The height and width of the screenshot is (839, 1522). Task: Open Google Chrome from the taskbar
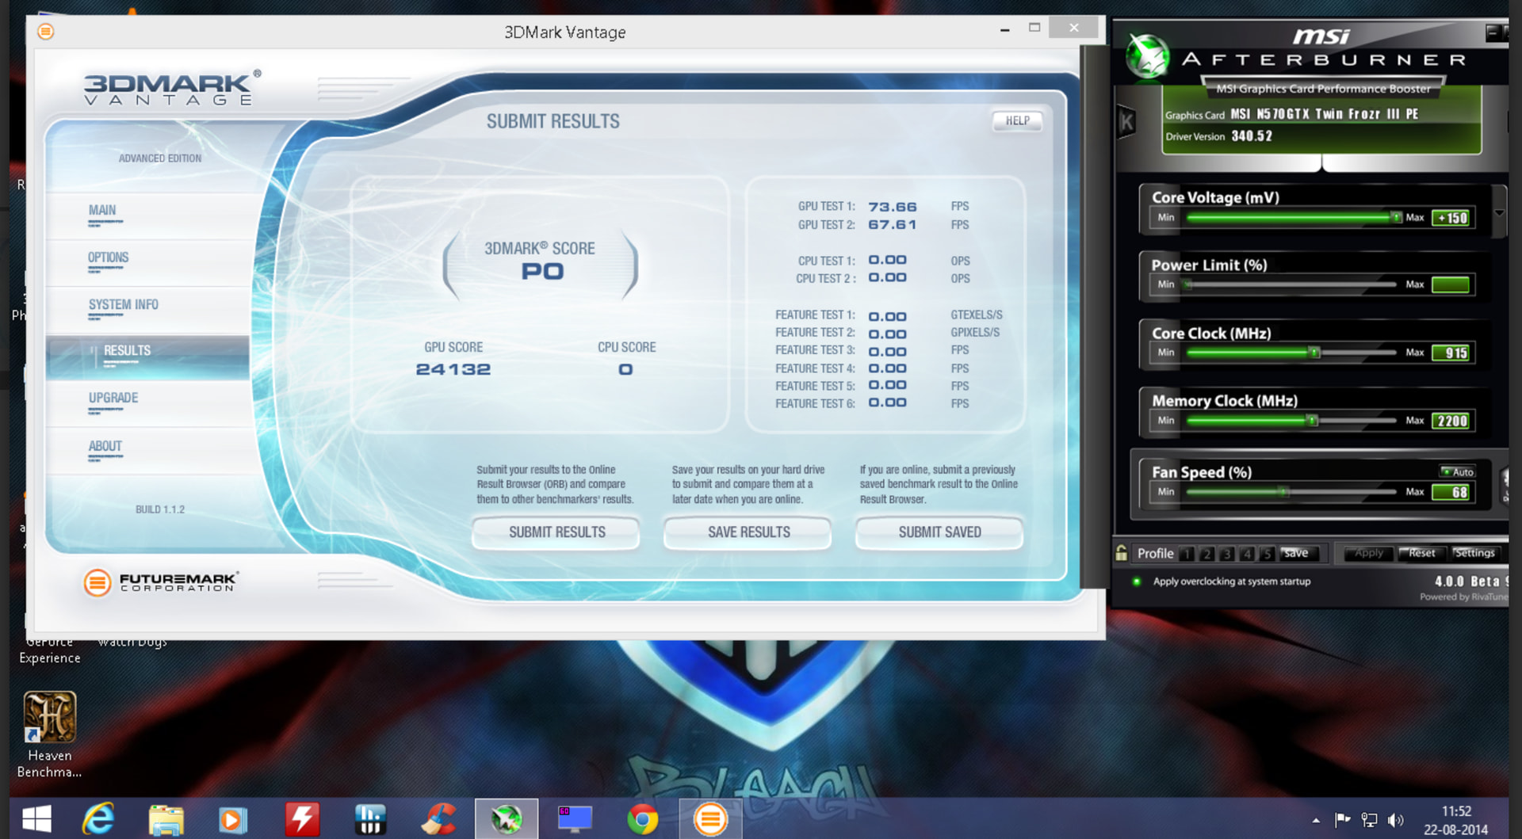pyautogui.click(x=642, y=818)
